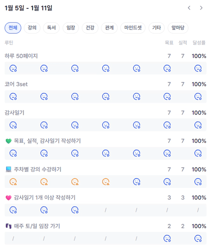Toggle the last empty slash in 감사일기 1개 이상 작성하기 row
209x247 pixels.
tap(198, 210)
